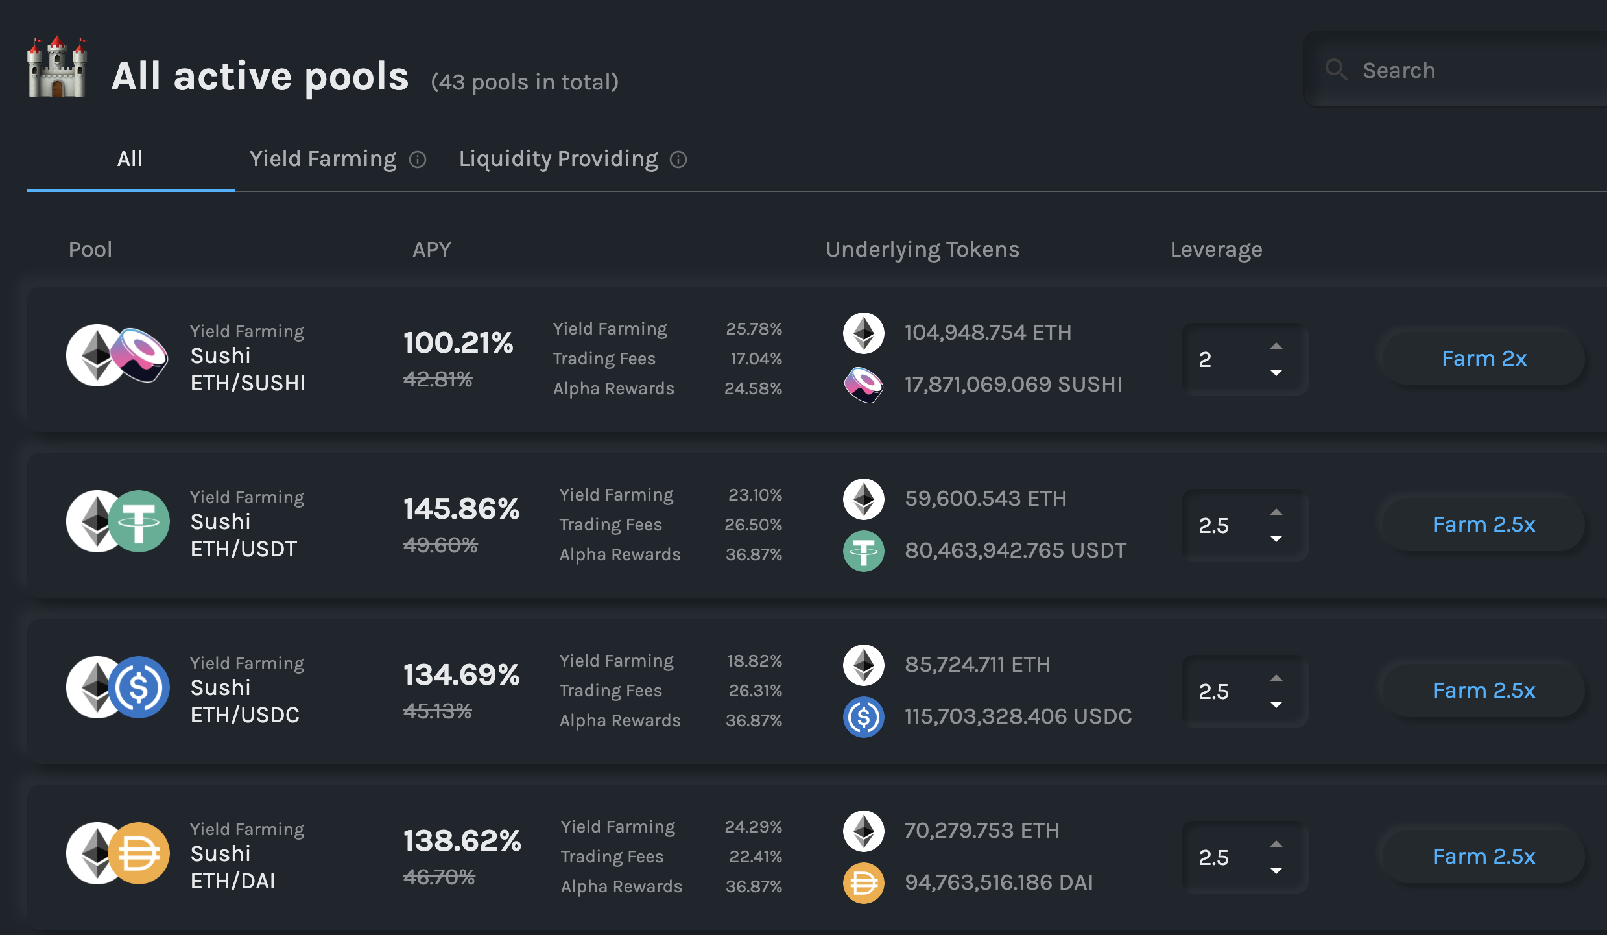This screenshot has width=1607, height=935.
Task: Decrease leverage for the ETH/USDC pool
Action: (x=1276, y=704)
